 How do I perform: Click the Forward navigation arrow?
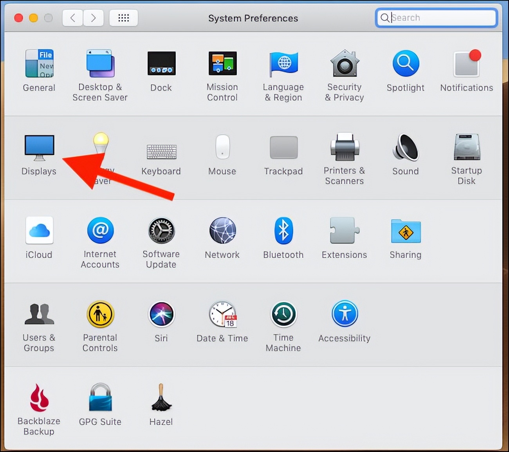point(93,18)
